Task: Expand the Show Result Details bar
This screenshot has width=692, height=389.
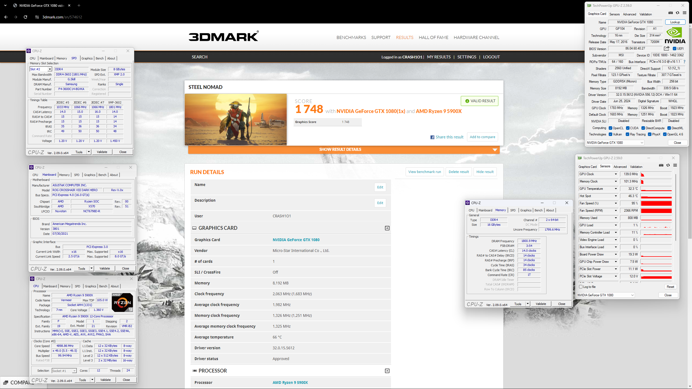Action: (344, 149)
